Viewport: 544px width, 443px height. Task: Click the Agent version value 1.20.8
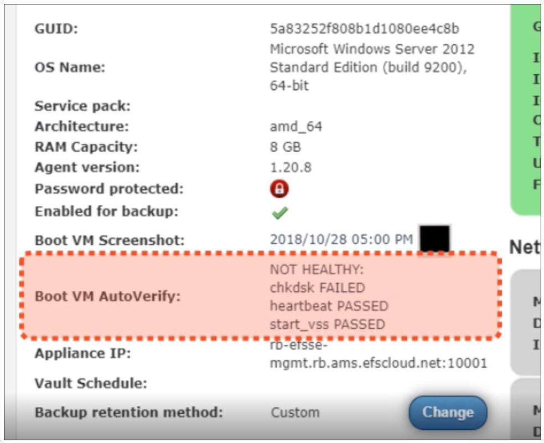[x=291, y=168]
